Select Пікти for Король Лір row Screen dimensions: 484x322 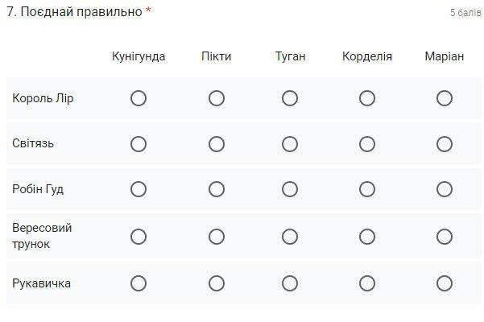(217, 98)
